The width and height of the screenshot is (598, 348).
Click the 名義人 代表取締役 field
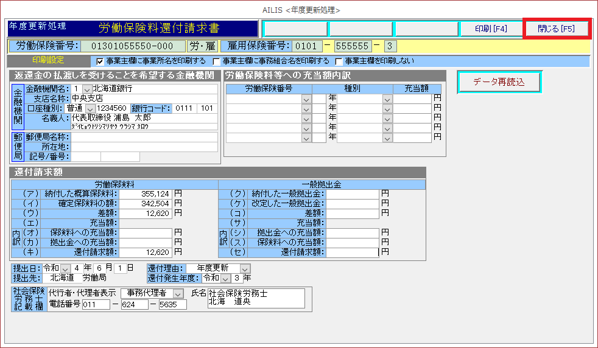tap(144, 117)
